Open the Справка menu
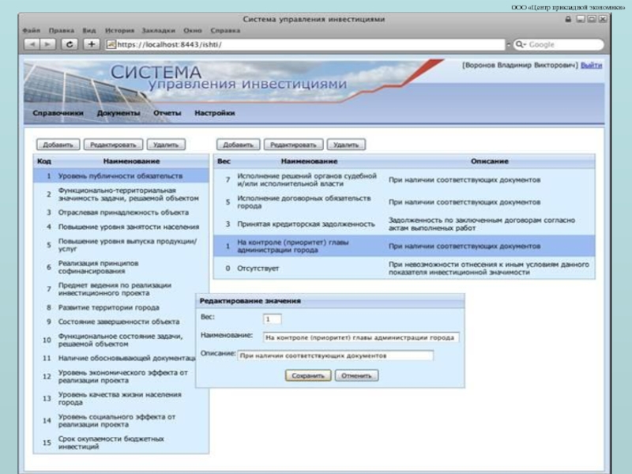This screenshot has width=632, height=474. 225,31
